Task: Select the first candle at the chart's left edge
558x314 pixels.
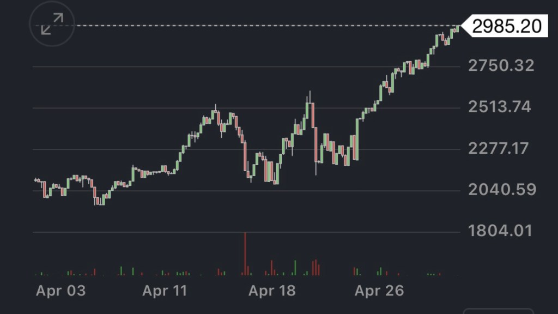Action: click(37, 179)
